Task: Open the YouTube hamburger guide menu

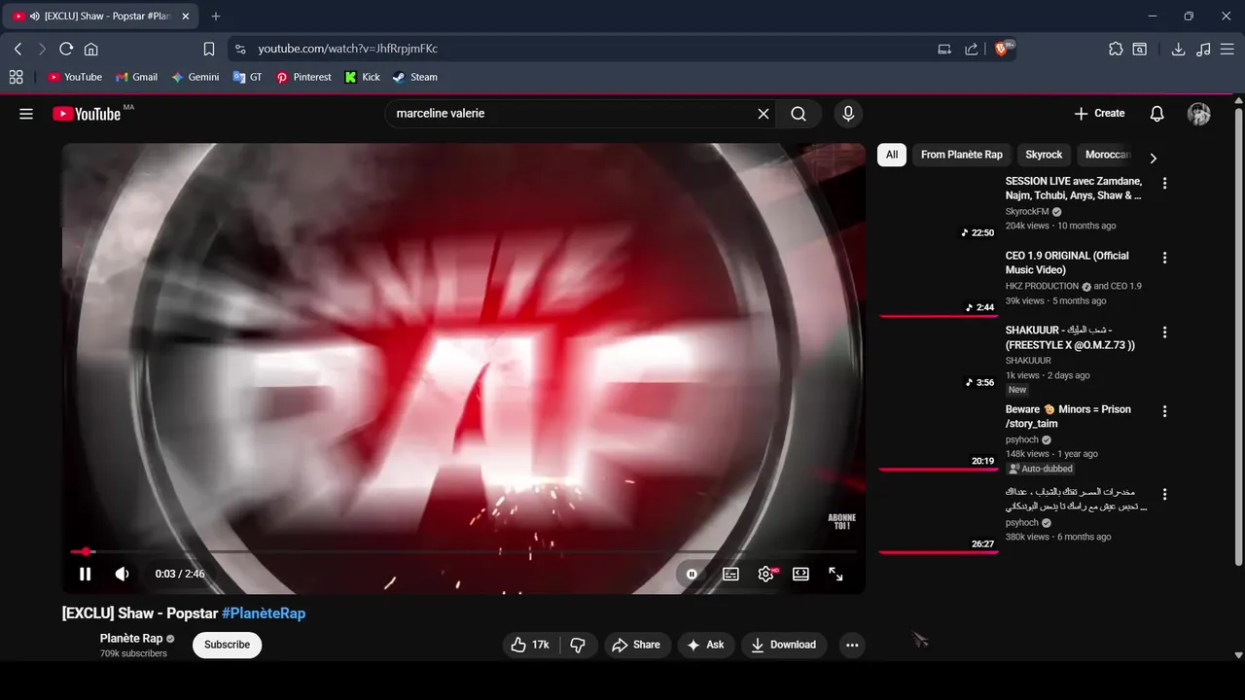Action: coord(26,114)
